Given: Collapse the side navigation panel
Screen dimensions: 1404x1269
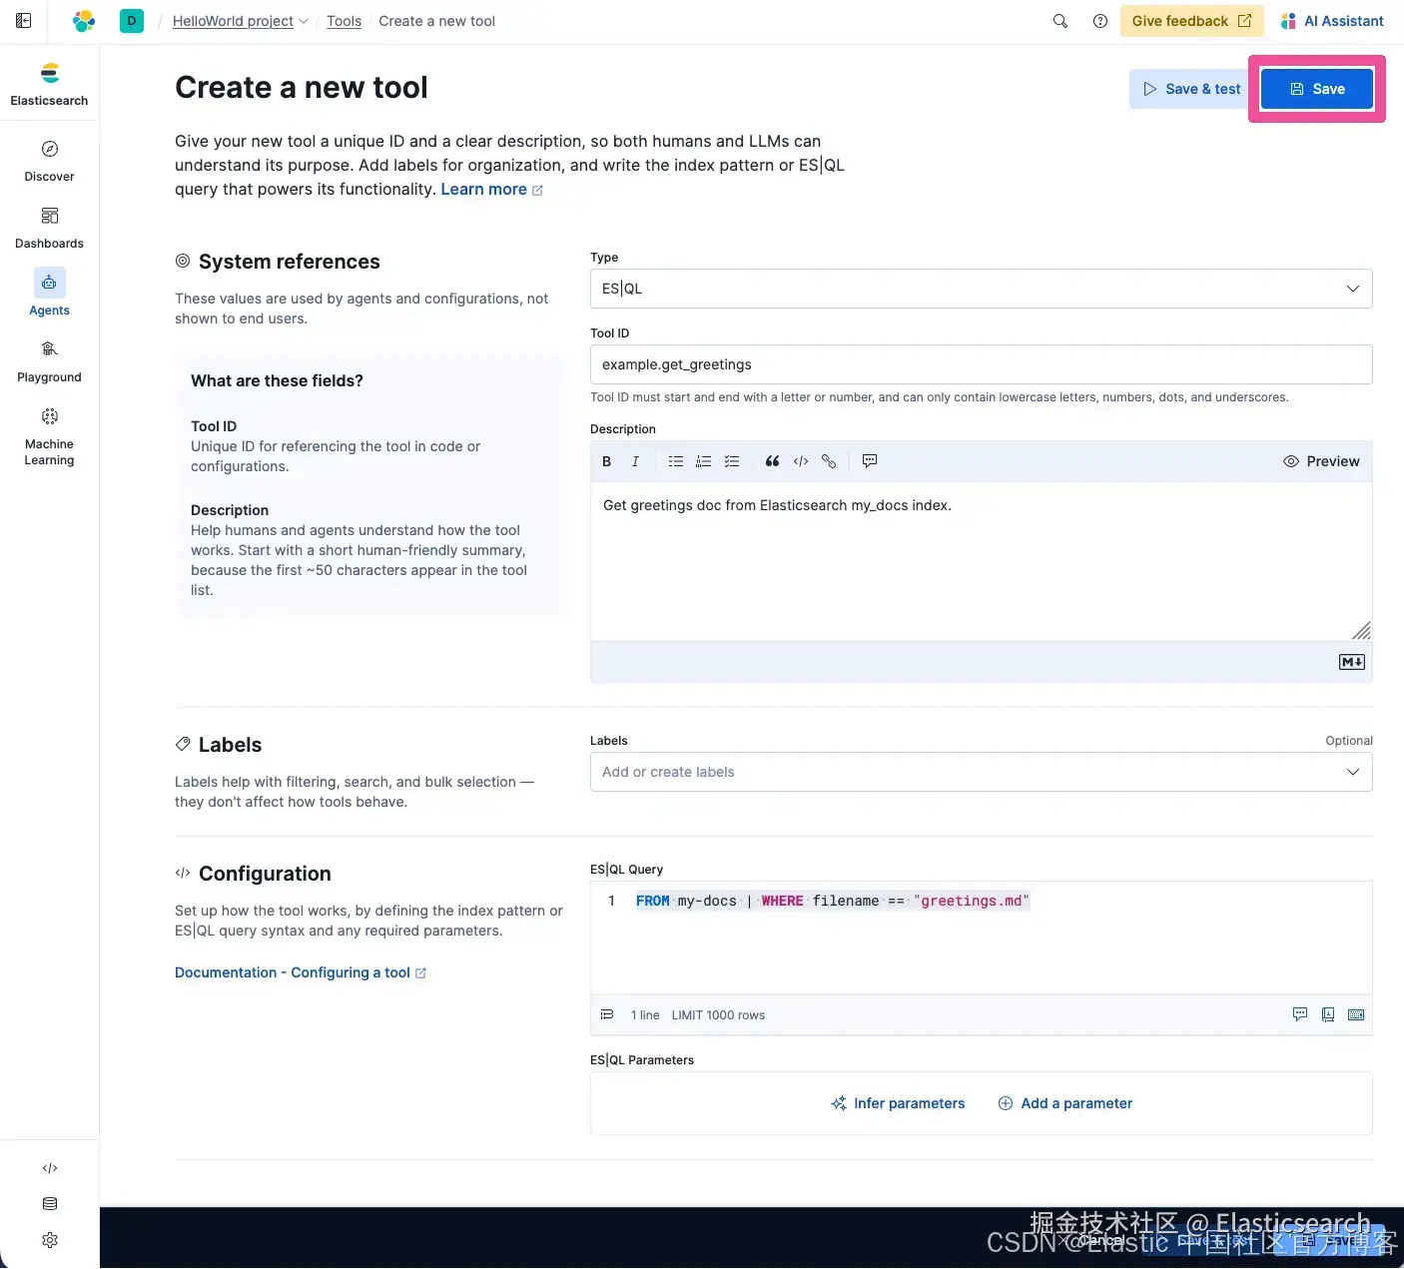Looking at the screenshot, I should coord(24,21).
